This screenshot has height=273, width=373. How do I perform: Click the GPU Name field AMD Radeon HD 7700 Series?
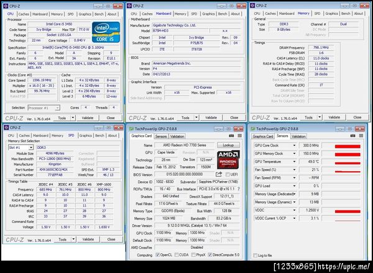point(185,145)
